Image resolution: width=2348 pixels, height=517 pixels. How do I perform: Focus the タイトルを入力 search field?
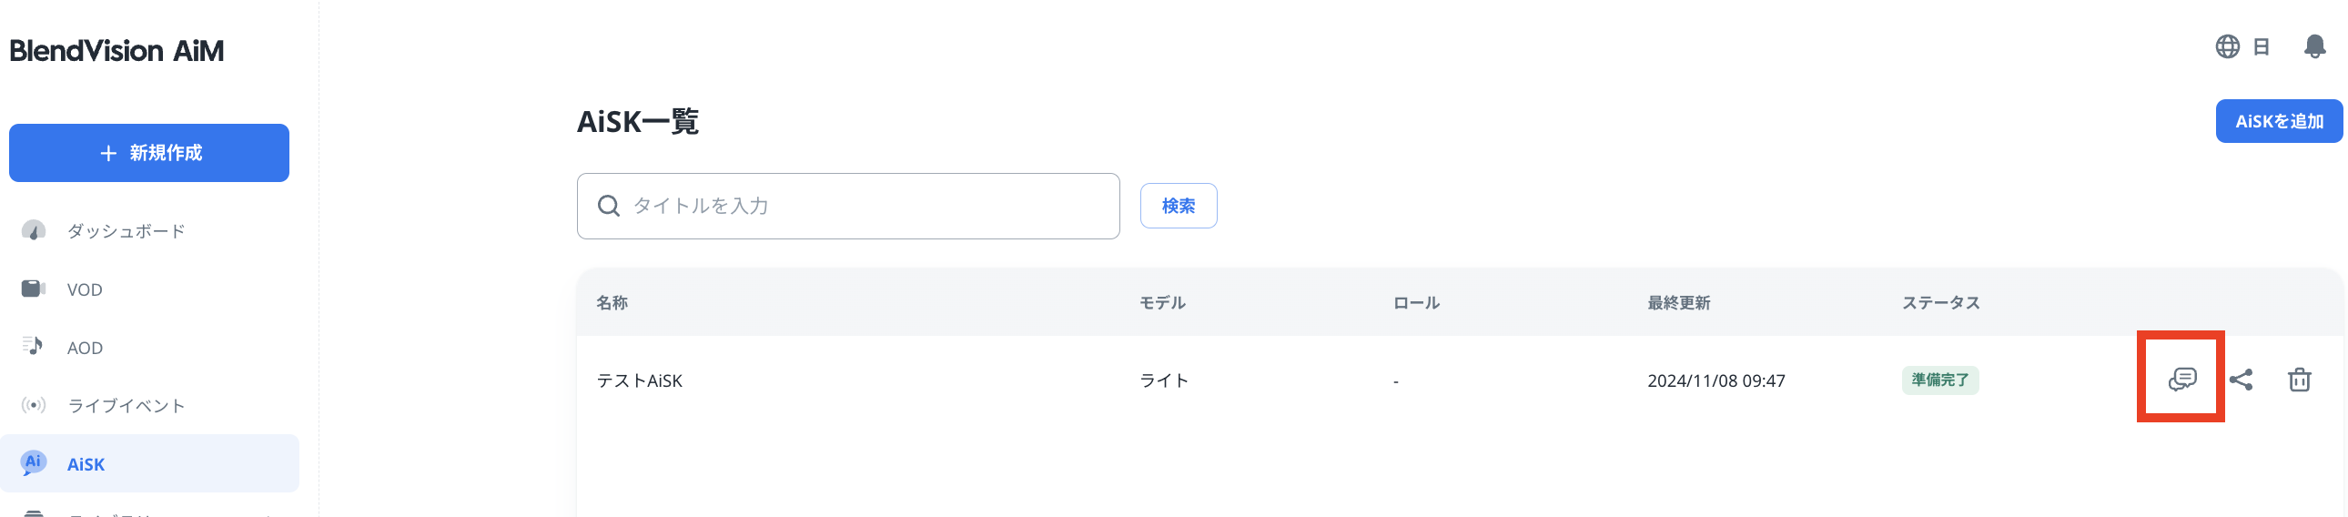[847, 206]
